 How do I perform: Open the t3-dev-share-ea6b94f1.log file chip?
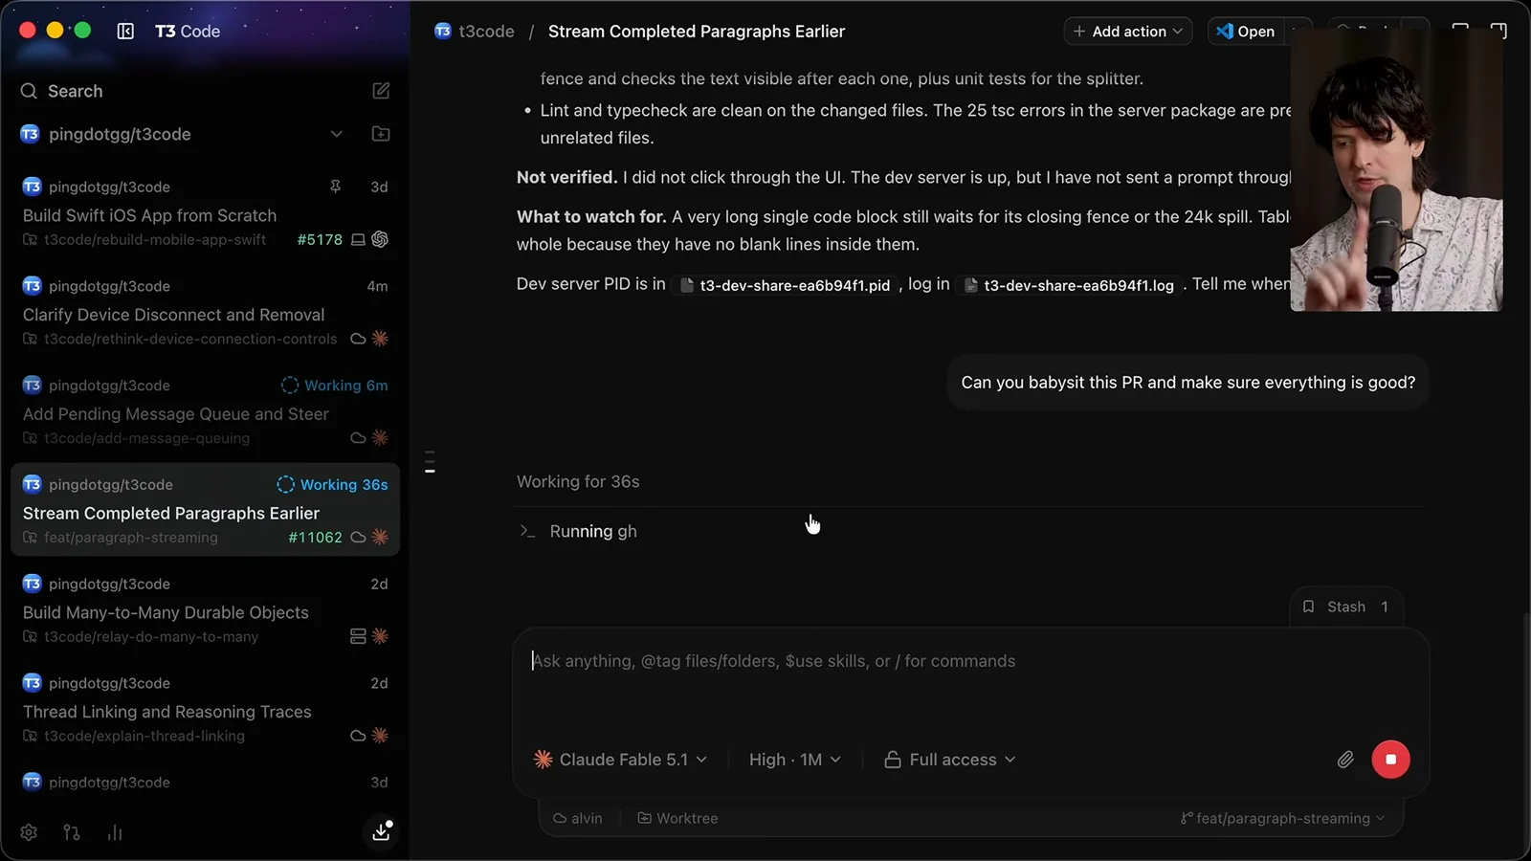(x=1069, y=285)
